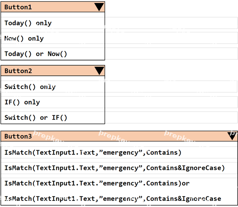Select last IsMatch Contains&IgnoreCase line
Screen dimensions: 238x207
pyautogui.click(x=119, y=199)
